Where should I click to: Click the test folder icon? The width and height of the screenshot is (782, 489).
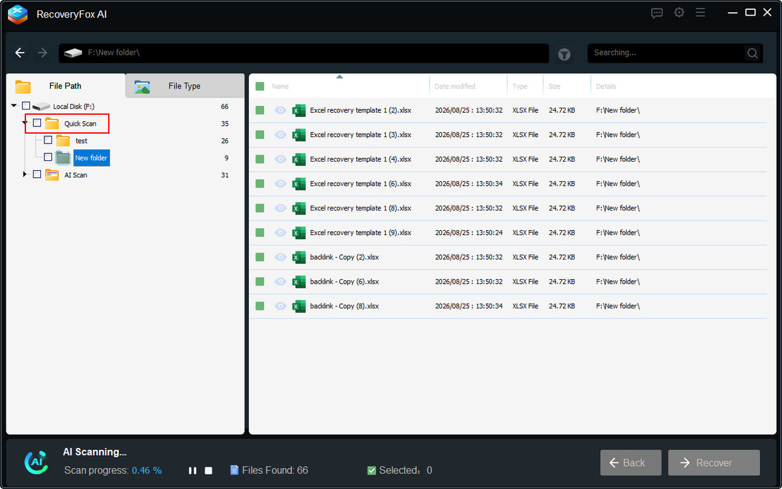click(x=63, y=140)
